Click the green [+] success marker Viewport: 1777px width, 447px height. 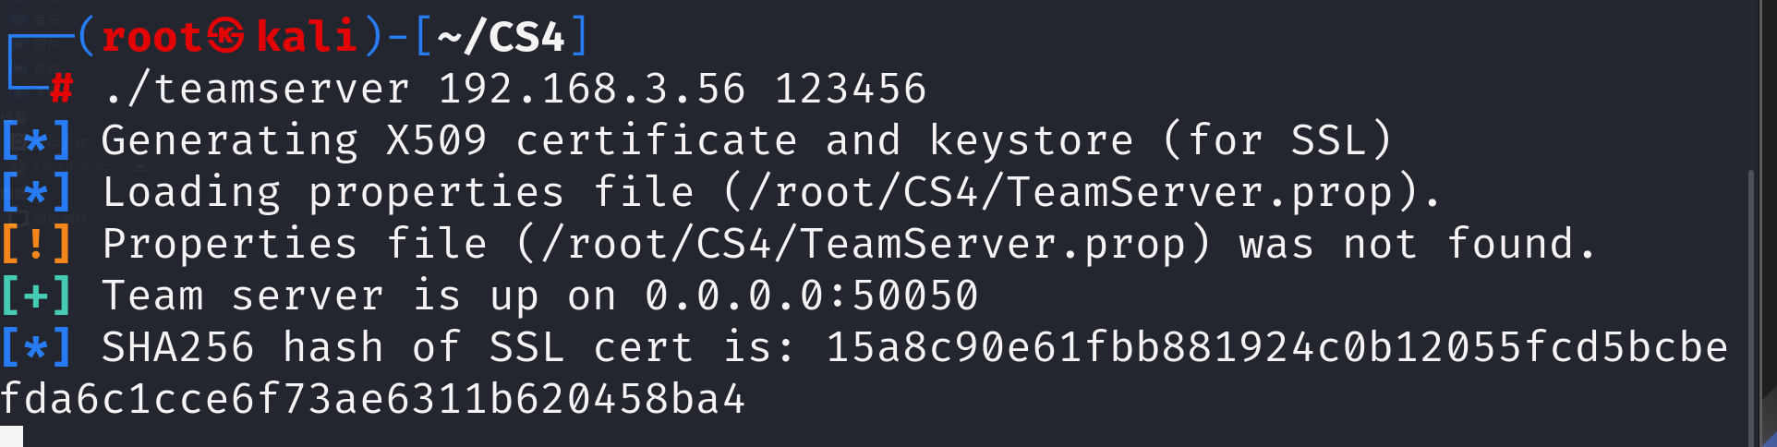click(36, 296)
